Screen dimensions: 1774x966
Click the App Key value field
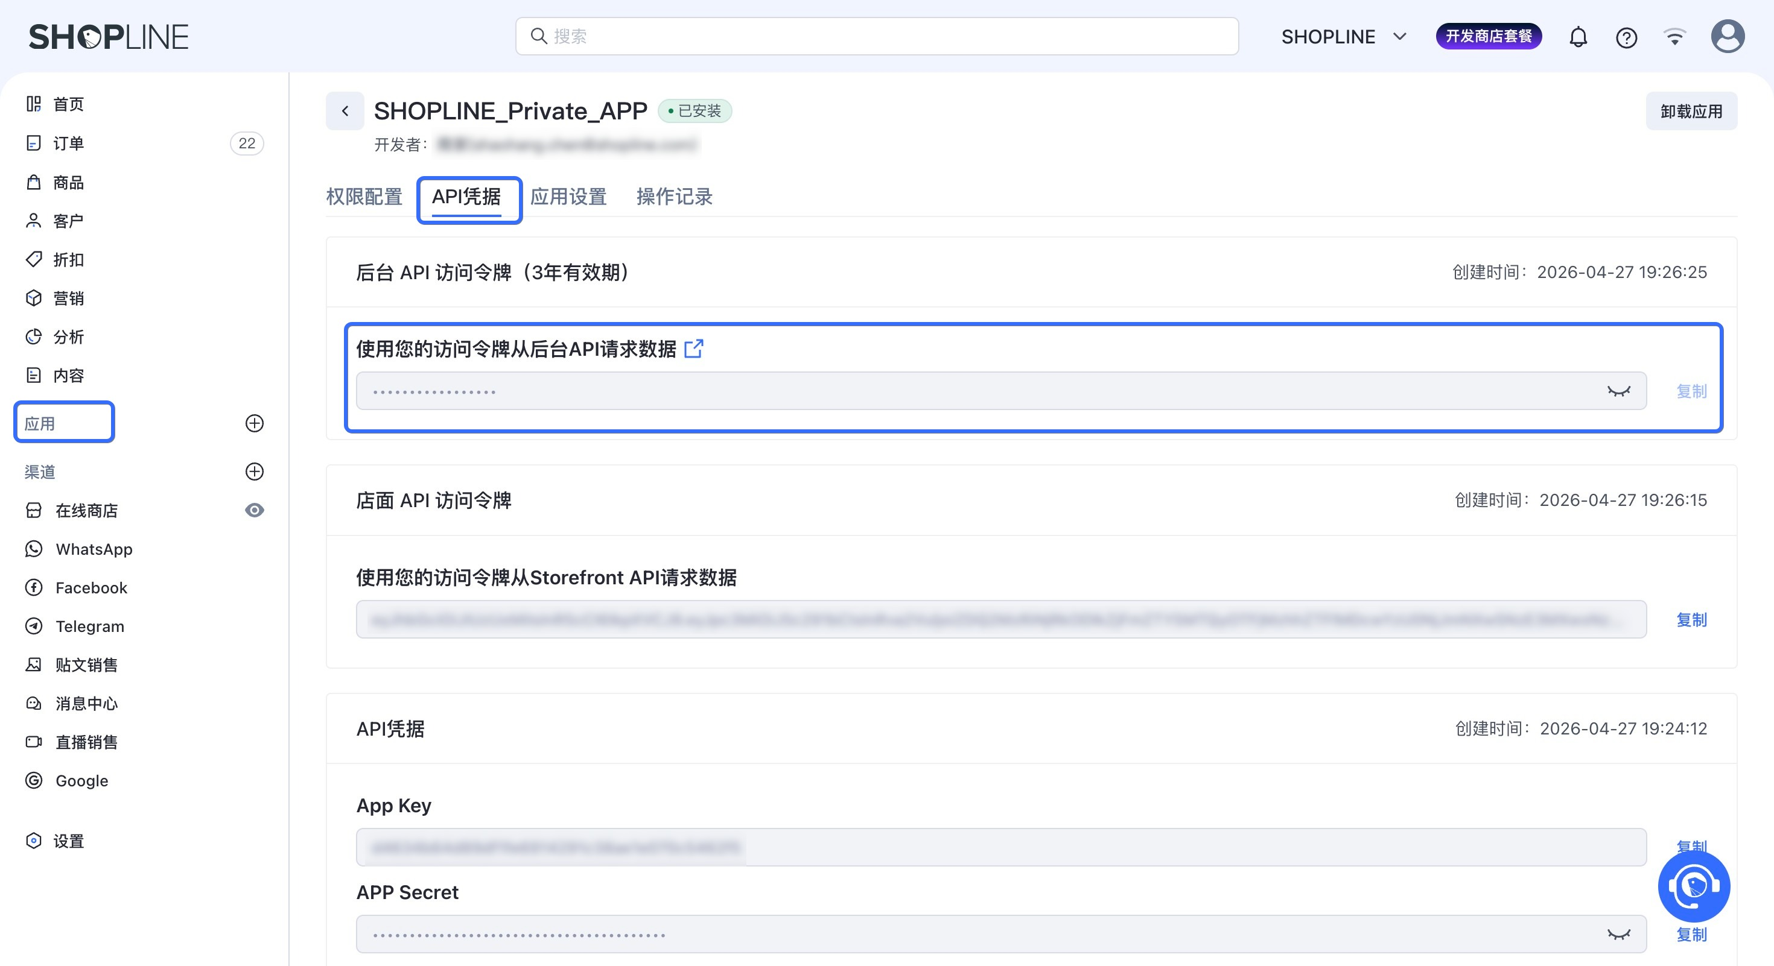[x=1001, y=847]
